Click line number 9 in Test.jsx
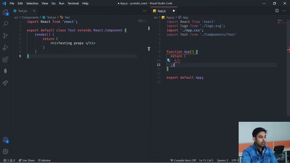The height and width of the screenshot is (163, 290). click(20, 56)
